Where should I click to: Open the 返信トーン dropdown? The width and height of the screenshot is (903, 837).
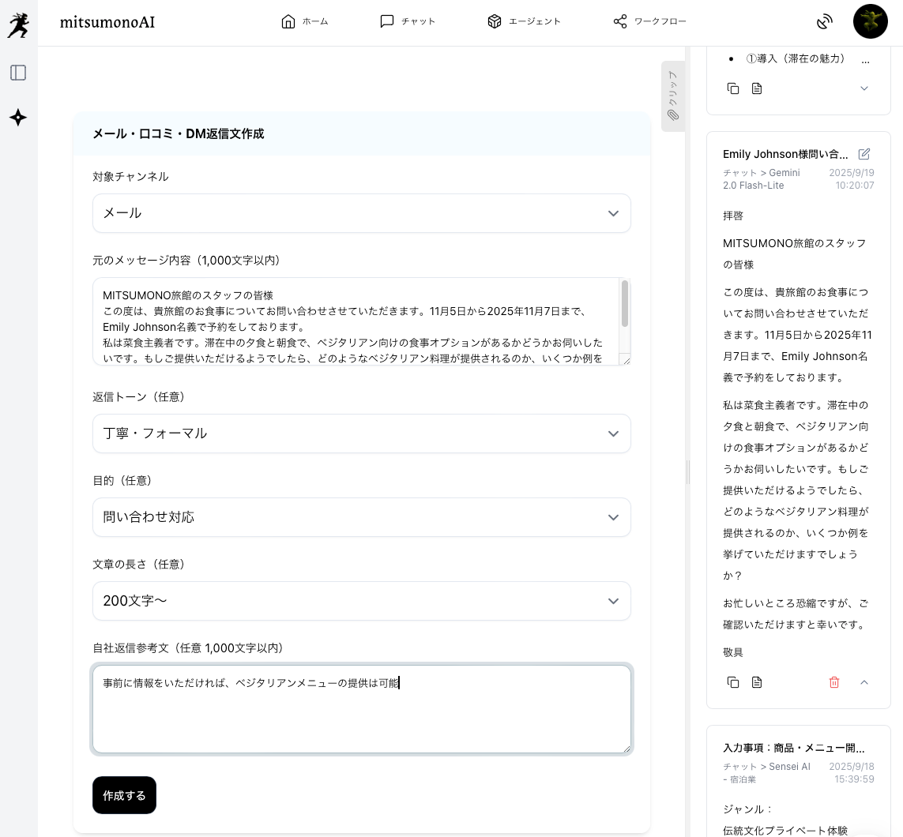361,434
